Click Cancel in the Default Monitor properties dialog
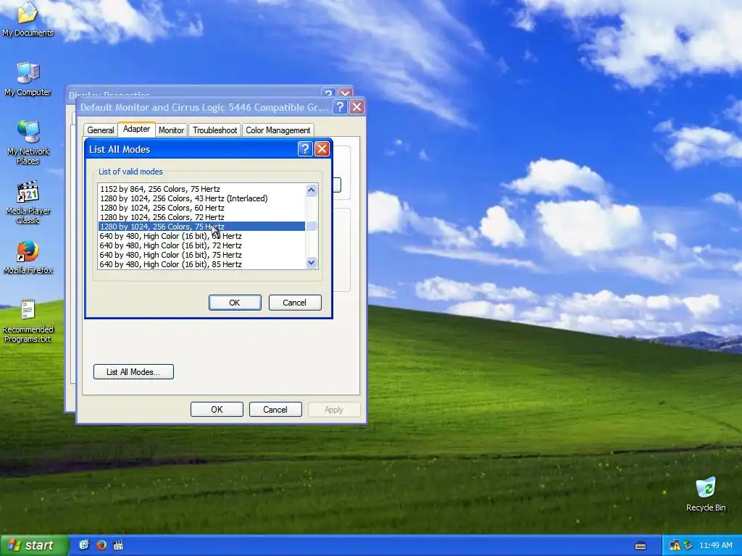The image size is (742, 556). pyautogui.click(x=275, y=410)
